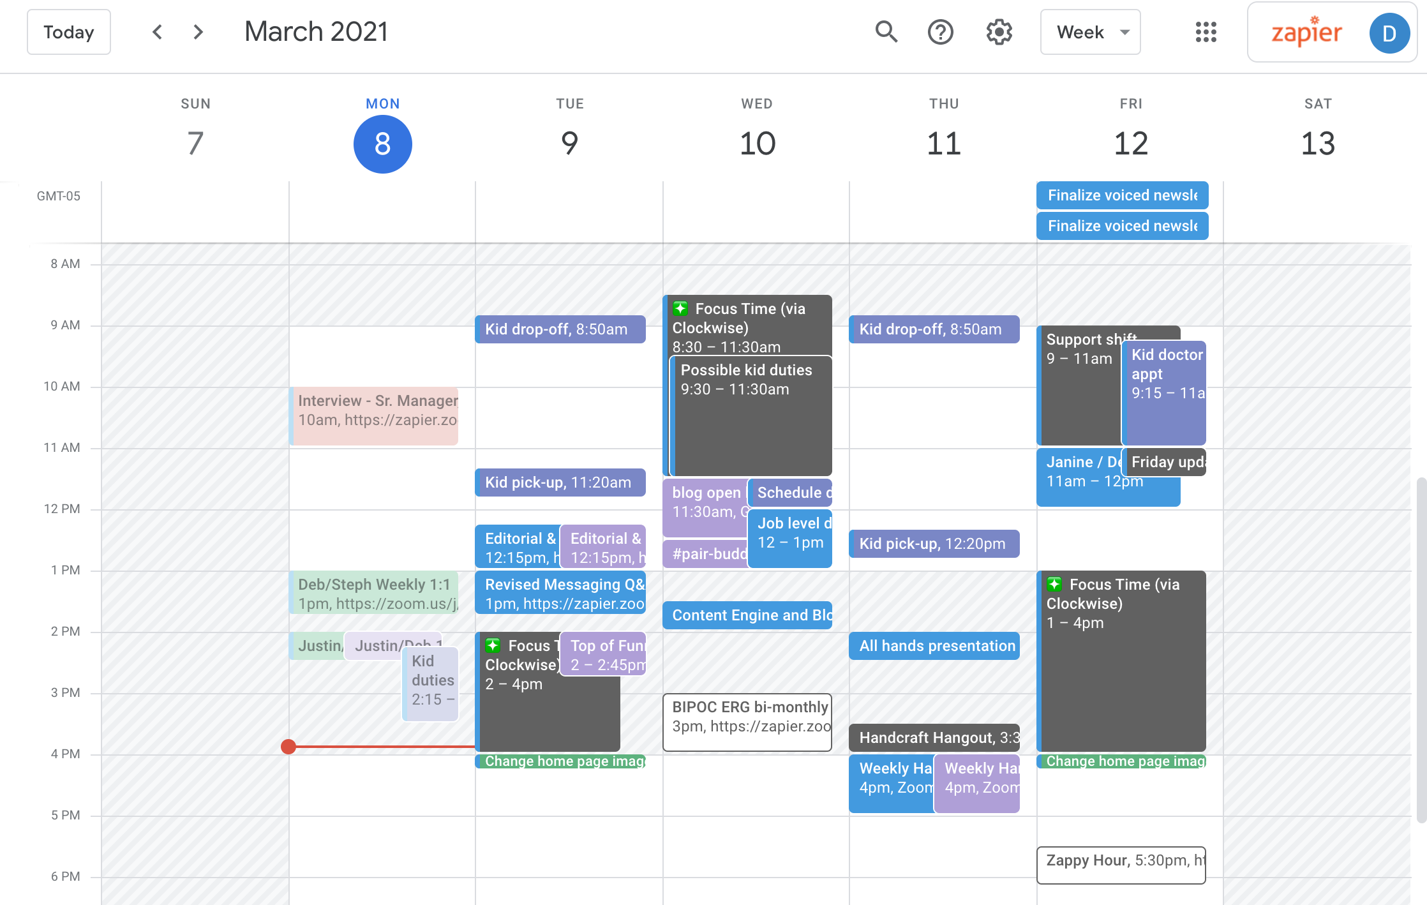
Task: Select Monday 8 date header
Action: [382, 144]
